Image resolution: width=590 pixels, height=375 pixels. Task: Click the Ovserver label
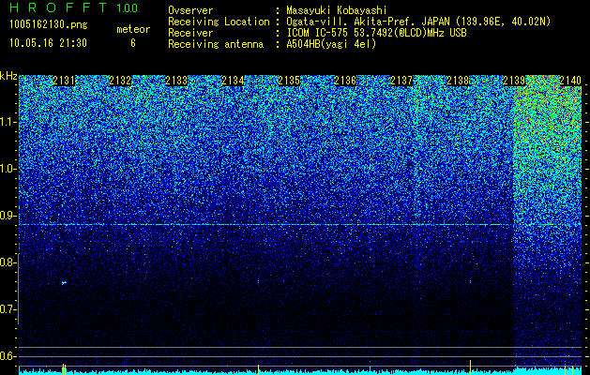(x=190, y=10)
